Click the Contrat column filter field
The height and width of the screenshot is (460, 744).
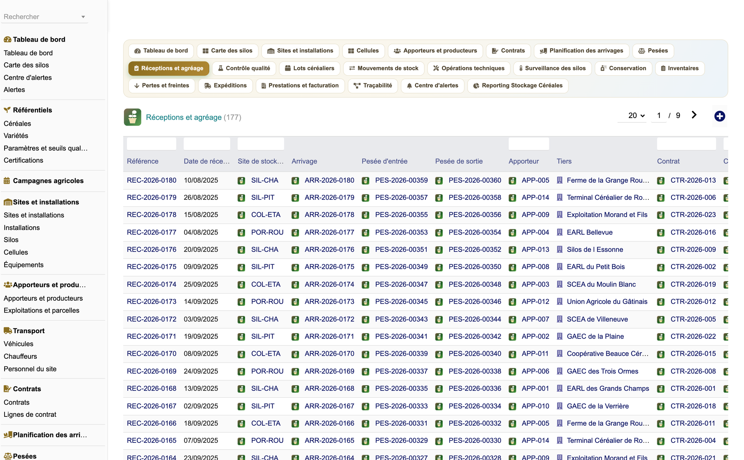686,144
